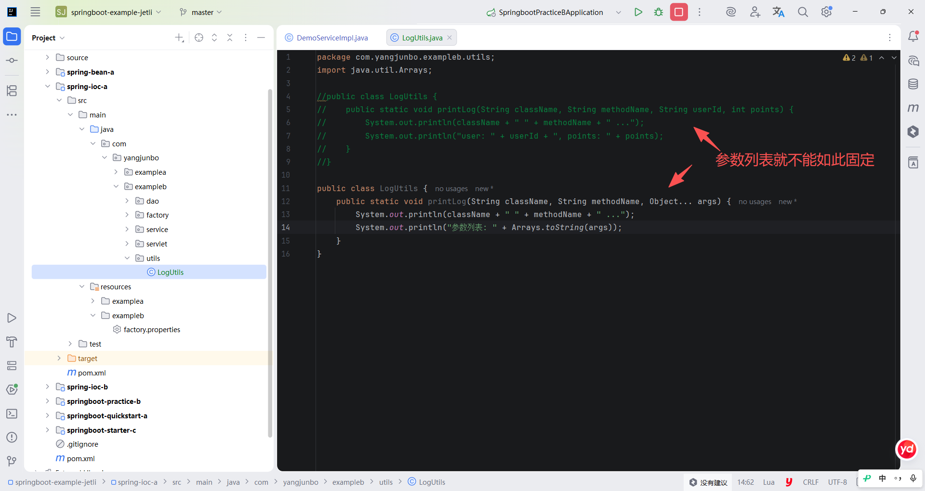
Task: Open the Structure tool window icon
Action: pos(12,90)
